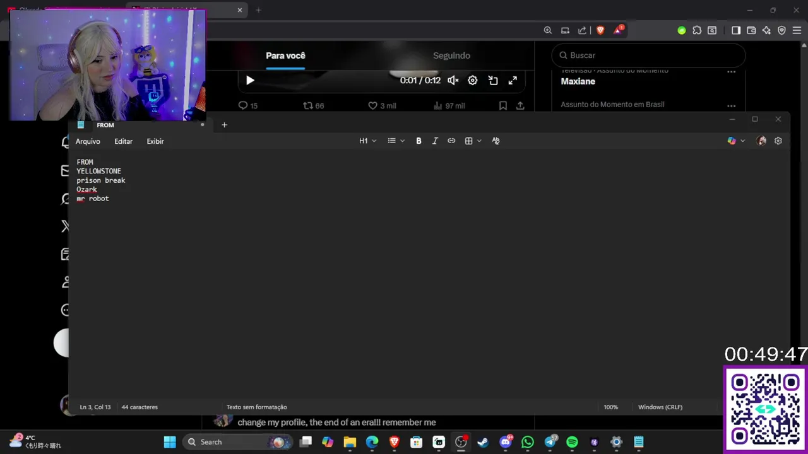Screen dimensions: 808x454
Task: Play the video in the tweet
Action: pyautogui.click(x=250, y=80)
